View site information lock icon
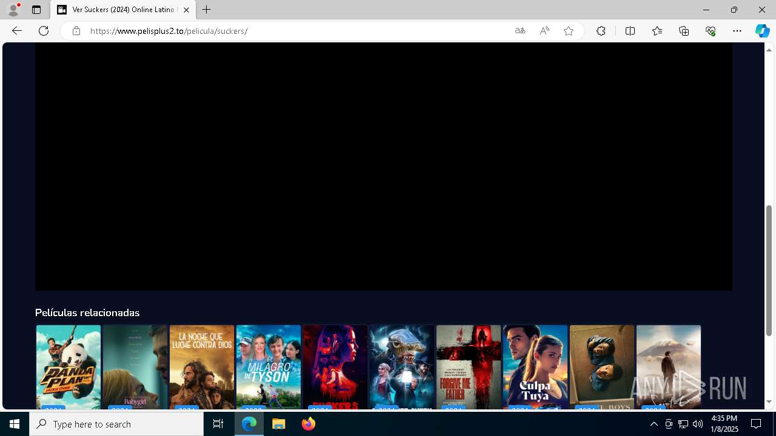 [x=76, y=31]
